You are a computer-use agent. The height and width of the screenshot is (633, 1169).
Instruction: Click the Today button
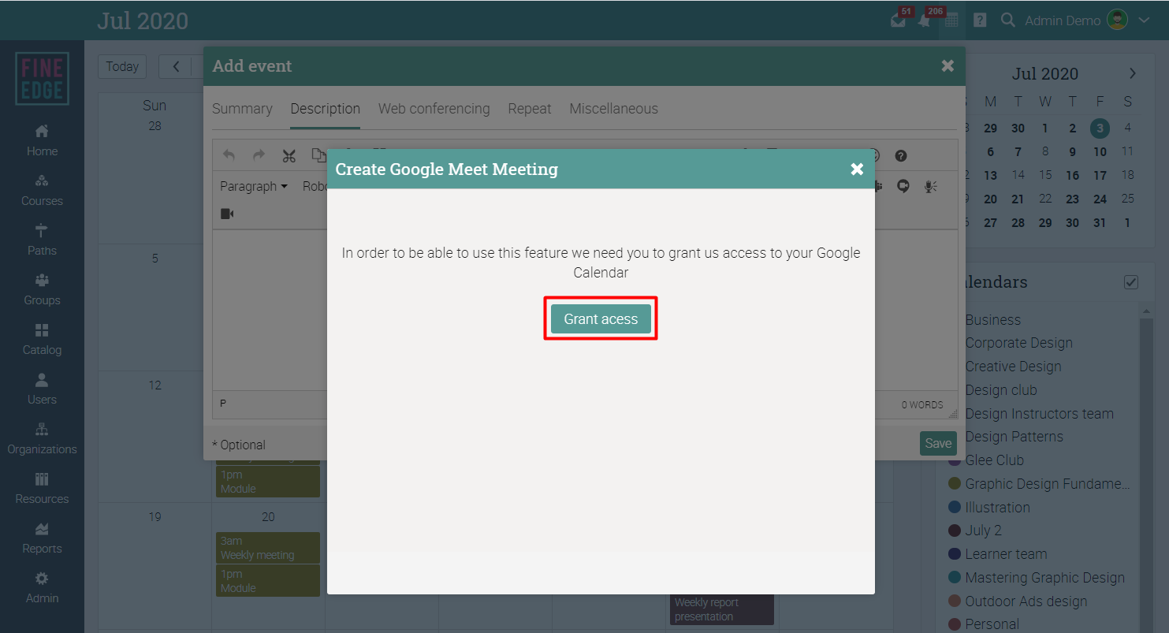pyautogui.click(x=122, y=66)
